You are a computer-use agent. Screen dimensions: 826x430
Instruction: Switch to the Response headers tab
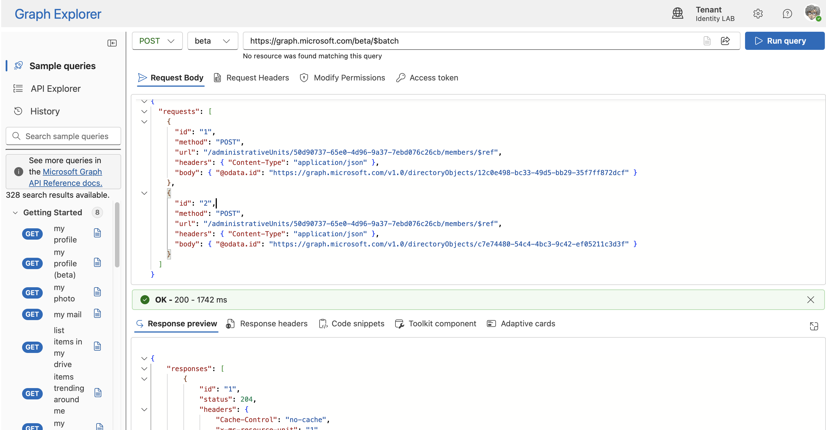[267, 323]
